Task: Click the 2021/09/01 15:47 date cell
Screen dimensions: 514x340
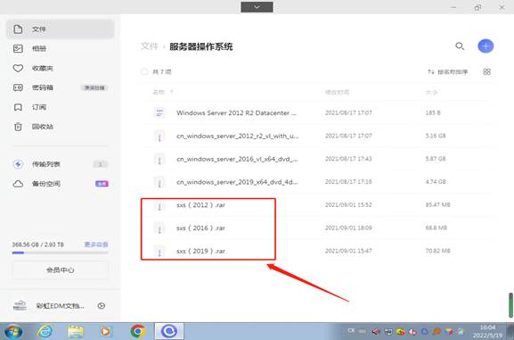Action: pyautogui.click(x=348, y=251)
